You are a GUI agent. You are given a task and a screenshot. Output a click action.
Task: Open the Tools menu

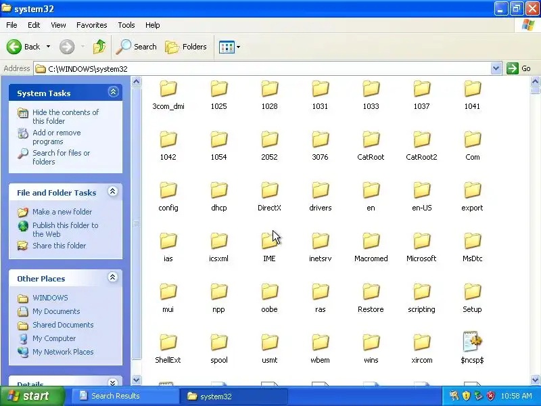coord(126,25)
